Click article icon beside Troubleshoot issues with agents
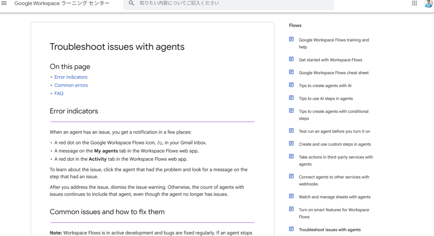434x236 pixels. click(x=291, y=229)
